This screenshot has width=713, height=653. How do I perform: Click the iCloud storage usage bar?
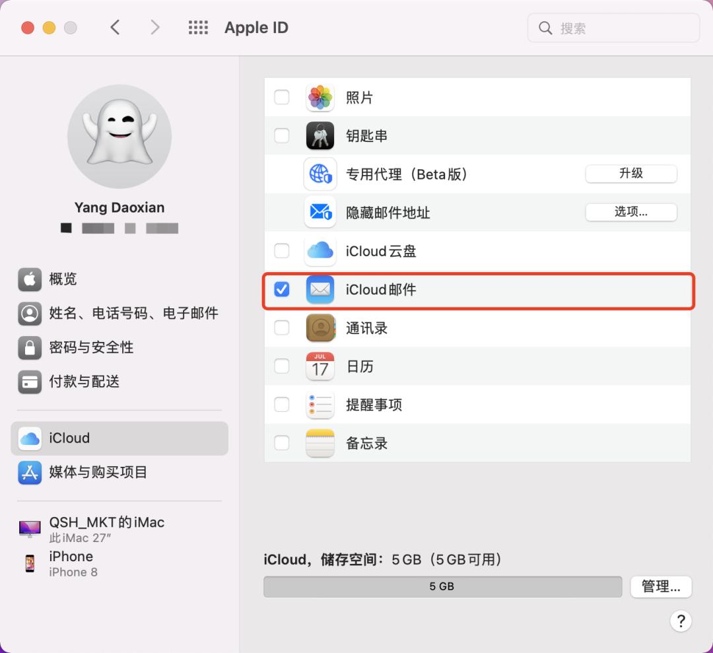coord(443,586)
